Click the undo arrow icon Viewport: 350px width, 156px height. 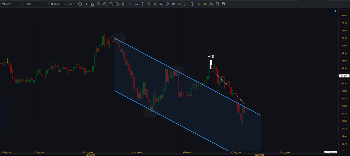point(123,4)
